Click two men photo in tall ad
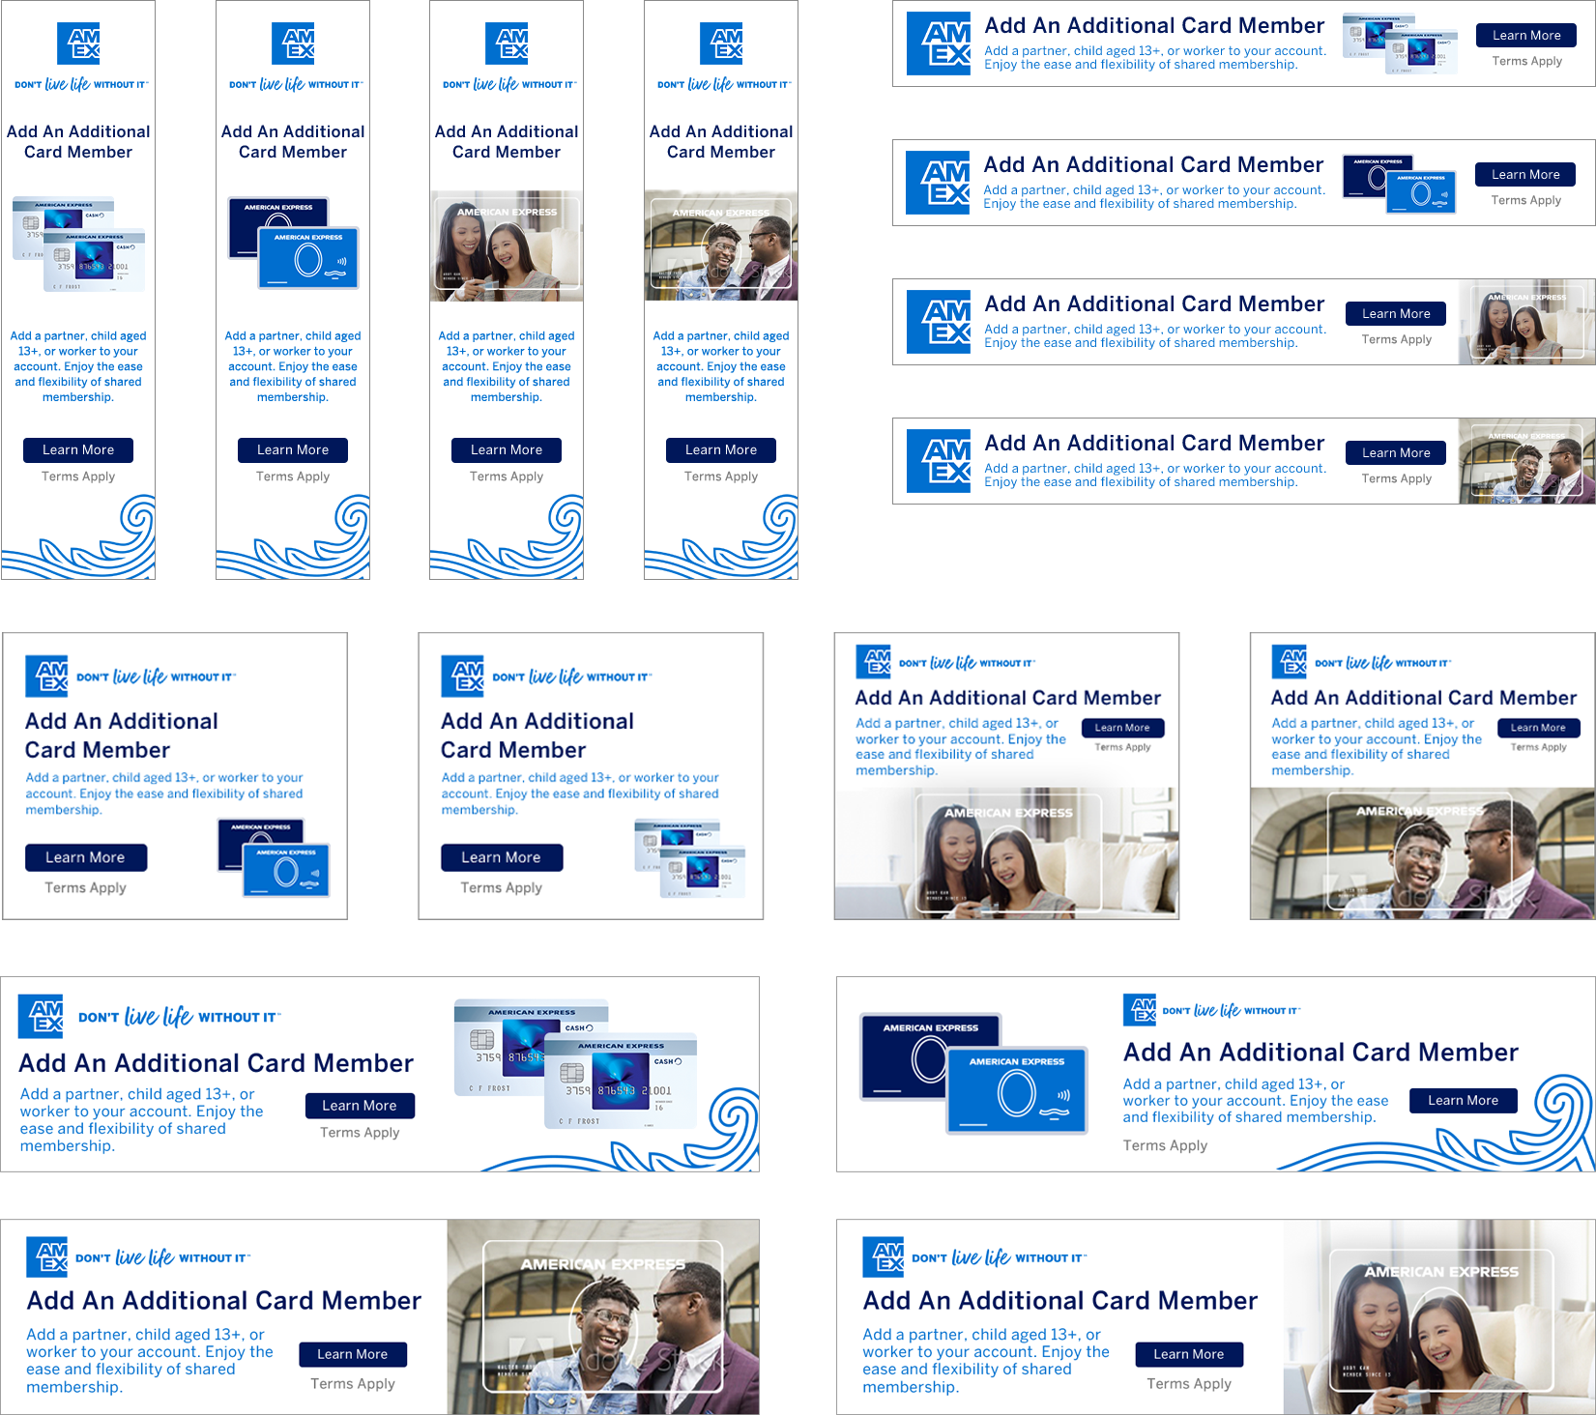The width and height of the screenshot is (1596, 1415). (x=721, y=245)
